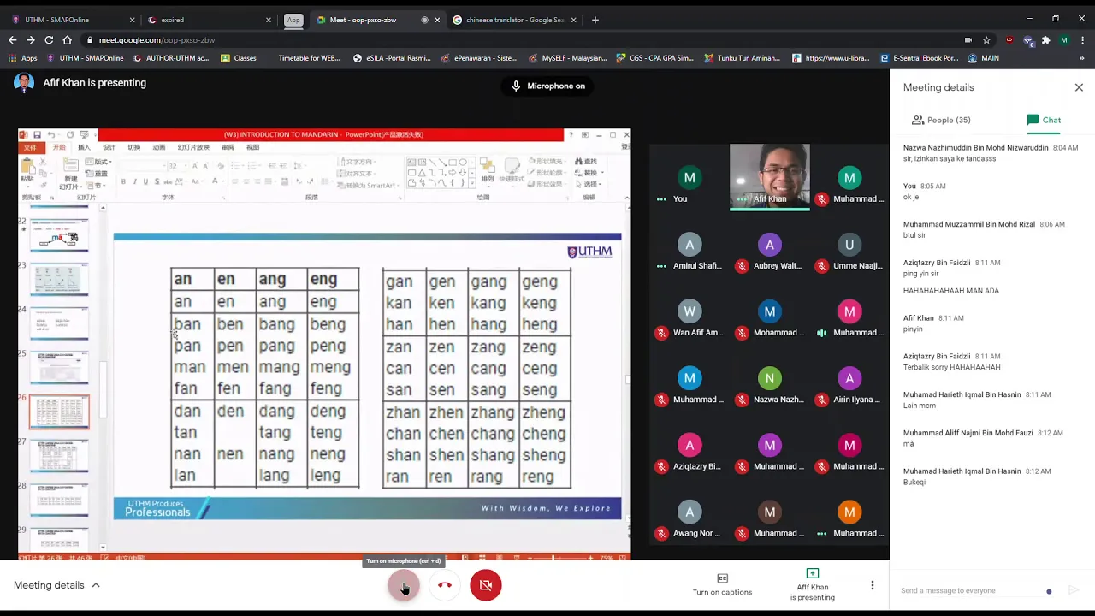The height and width of the screenshot is (616, 1095).
Task: Open red uBlock-style extension icon
Action: (x=1009, y=40)
